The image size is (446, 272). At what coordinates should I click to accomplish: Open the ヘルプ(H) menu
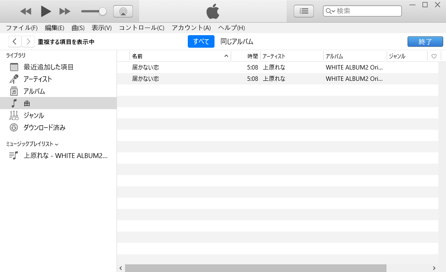pos(231,28)
